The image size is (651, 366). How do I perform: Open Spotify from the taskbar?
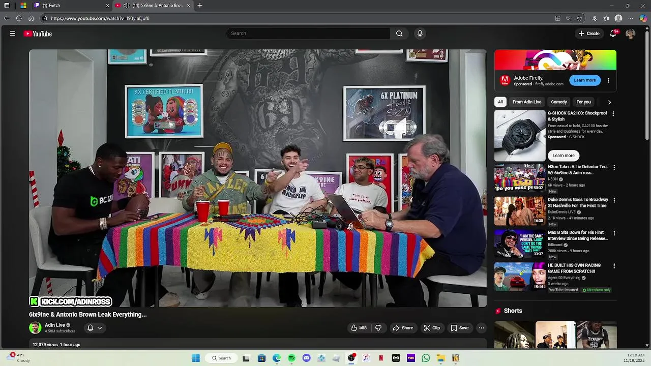pyautogui.click(x=291, y=358)
